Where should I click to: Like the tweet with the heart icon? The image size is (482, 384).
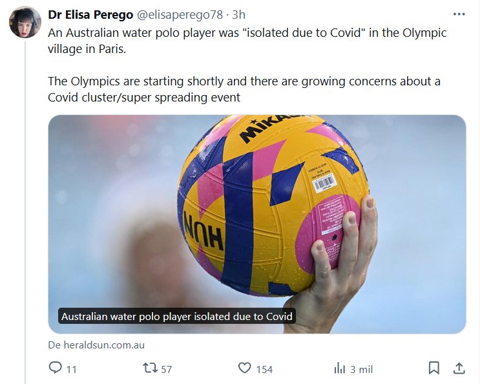(x=244, y=368)
